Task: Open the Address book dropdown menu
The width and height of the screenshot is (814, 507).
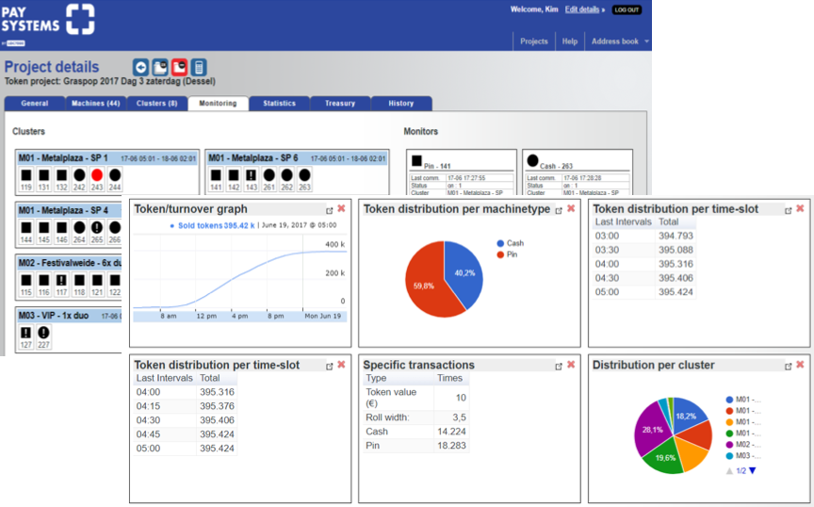Action: tap(619, 41)
